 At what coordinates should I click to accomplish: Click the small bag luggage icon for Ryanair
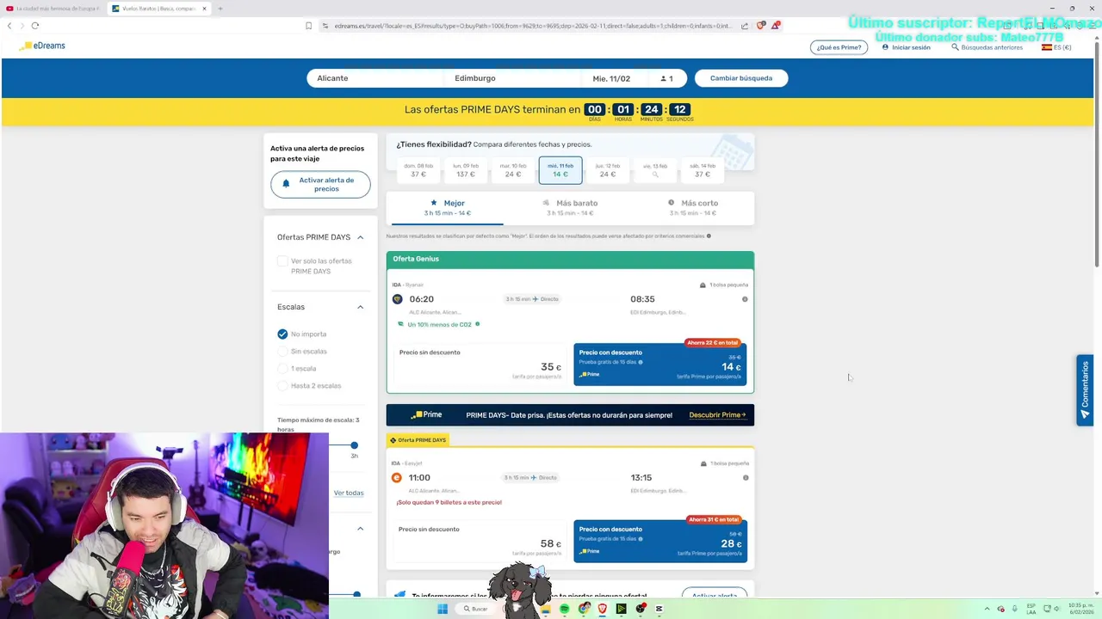point(703,285)
